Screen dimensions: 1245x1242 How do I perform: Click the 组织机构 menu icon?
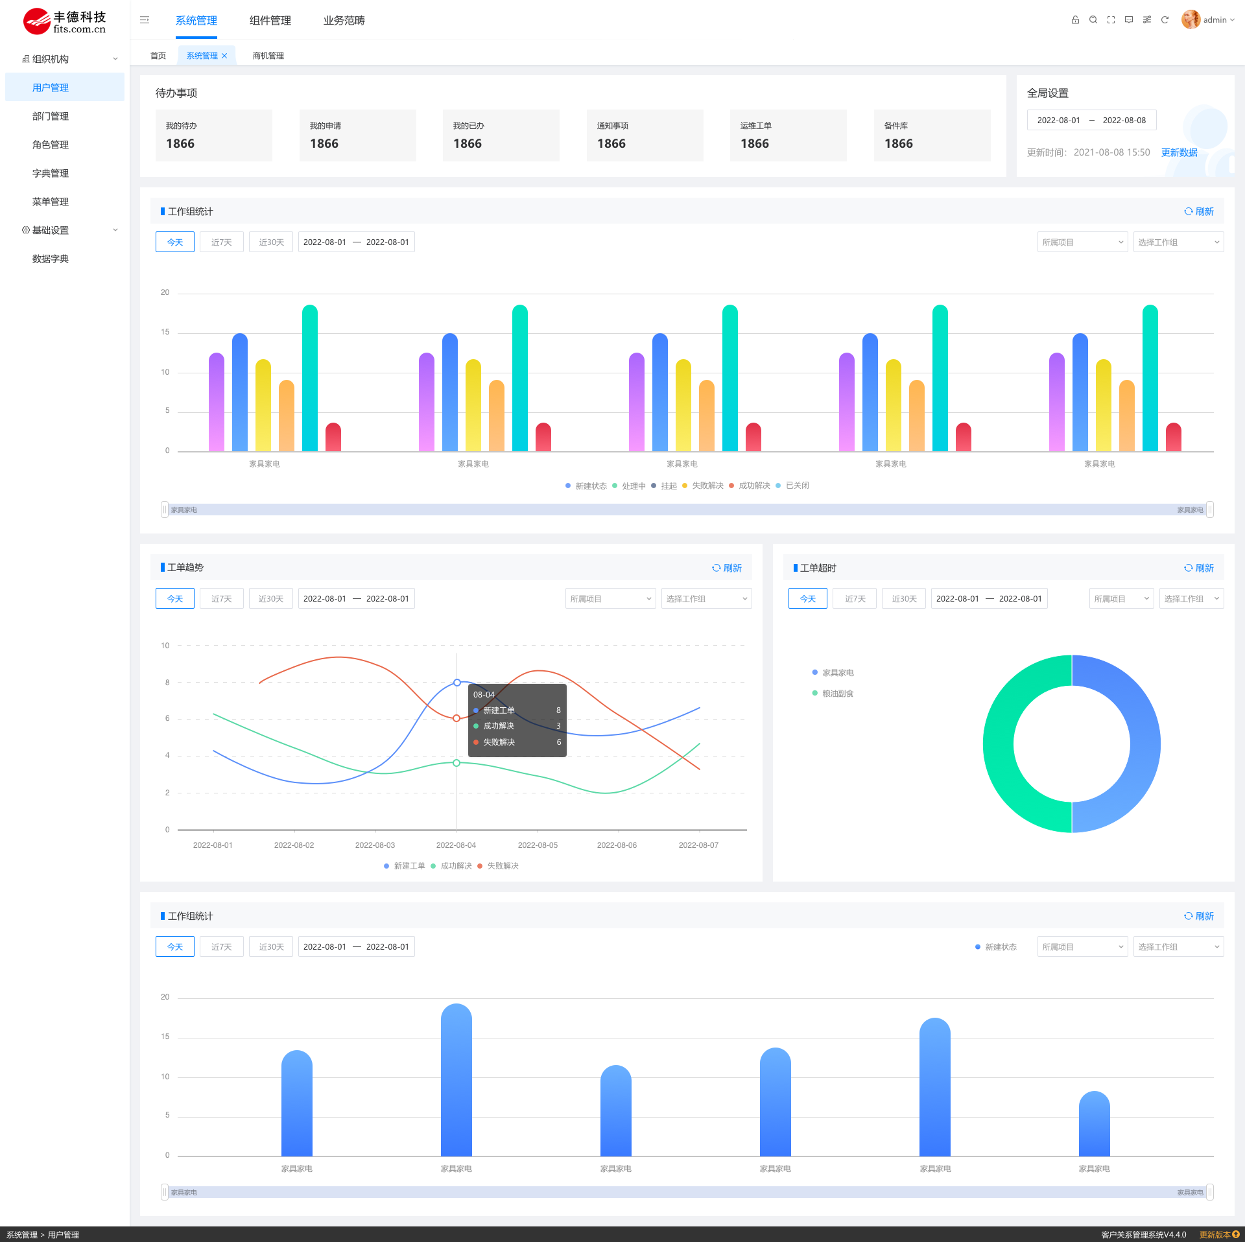[26, 59]
